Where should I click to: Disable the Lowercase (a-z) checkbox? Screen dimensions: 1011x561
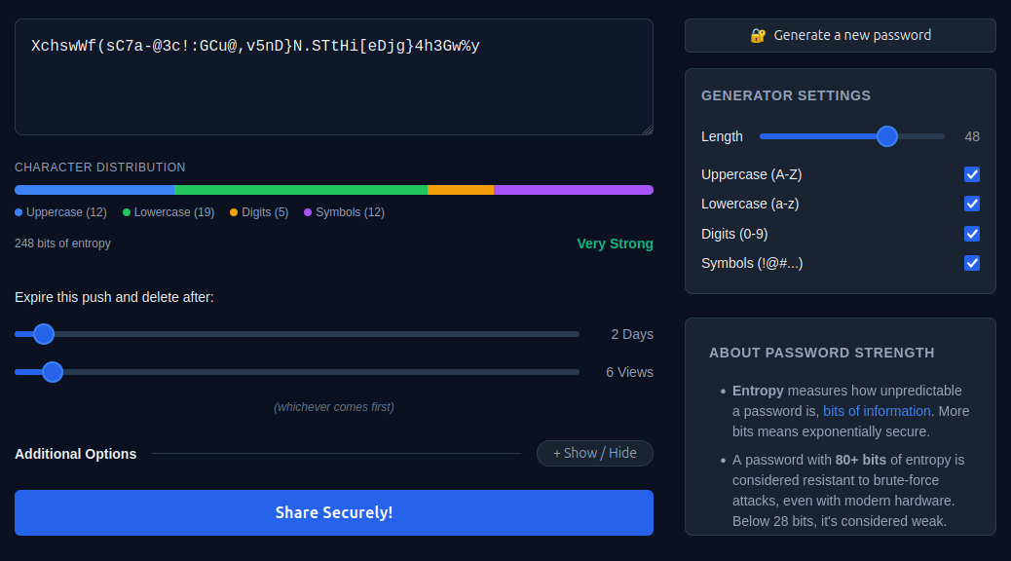972,204
